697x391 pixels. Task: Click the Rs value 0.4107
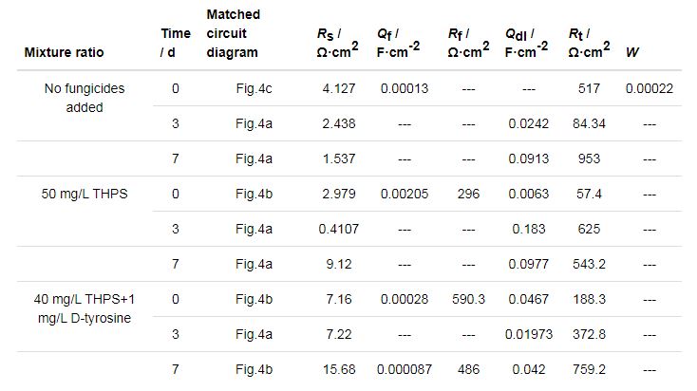[x=332, y=229]
